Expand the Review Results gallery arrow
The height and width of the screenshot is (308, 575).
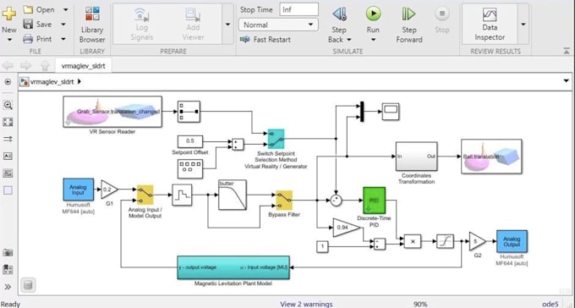(x=523, y=25)
